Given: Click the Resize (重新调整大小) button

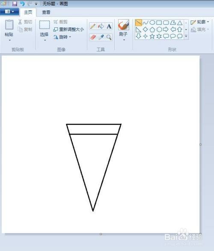Looking at the screenshot, I should coord(69,30).
